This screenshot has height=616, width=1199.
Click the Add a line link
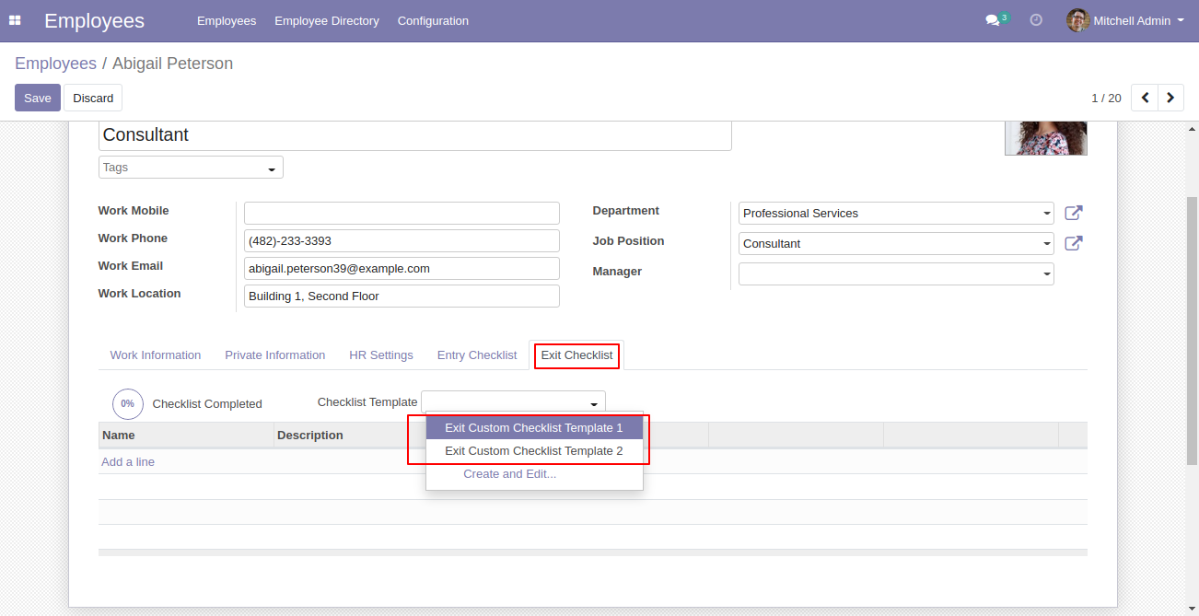[128, 462]
